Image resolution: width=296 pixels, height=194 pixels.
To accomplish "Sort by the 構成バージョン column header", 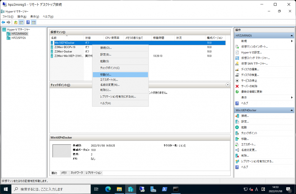I will pos(215,38).
